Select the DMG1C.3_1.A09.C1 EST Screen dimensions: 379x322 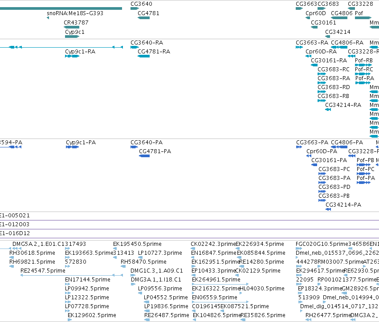133,275
